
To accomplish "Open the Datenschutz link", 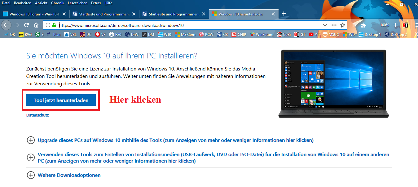I will pyautogui.click(x=37, y=115).
